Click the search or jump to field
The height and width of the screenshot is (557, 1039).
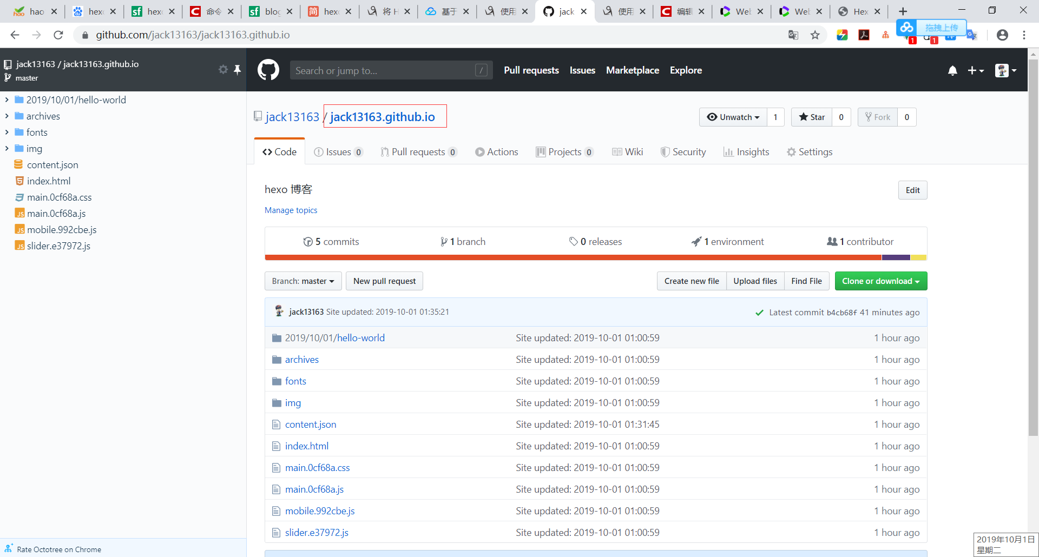coord(391,70)
